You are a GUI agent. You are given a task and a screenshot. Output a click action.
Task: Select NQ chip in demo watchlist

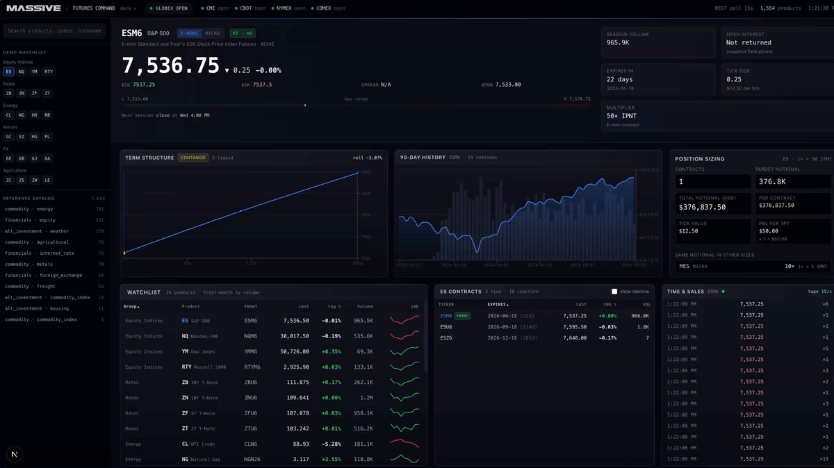point(22,72)
